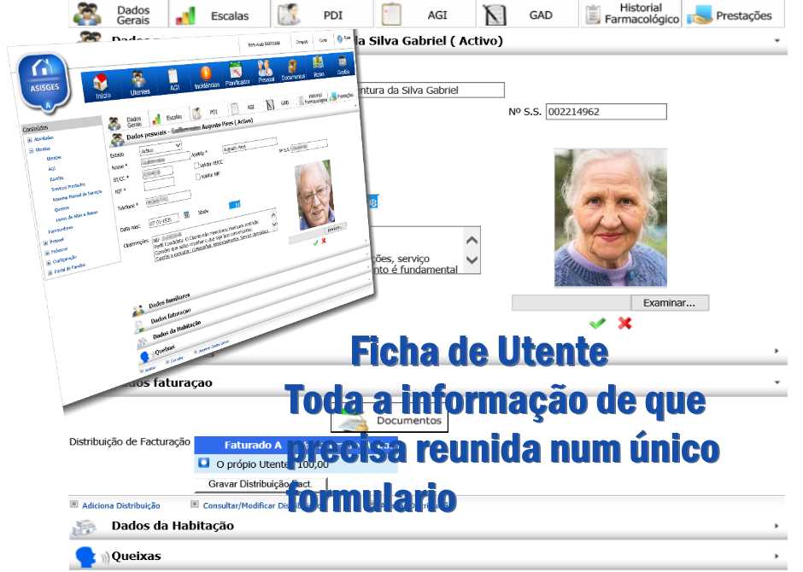Expand Portal de Familia tree node
This screenshot has height=572, width=803.
click(50, 273)
